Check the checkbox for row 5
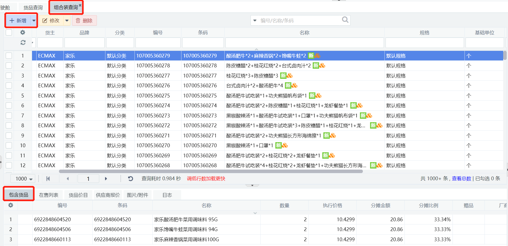Image resolution: width=508 pixels, height=246 pixels. point(9,96)
